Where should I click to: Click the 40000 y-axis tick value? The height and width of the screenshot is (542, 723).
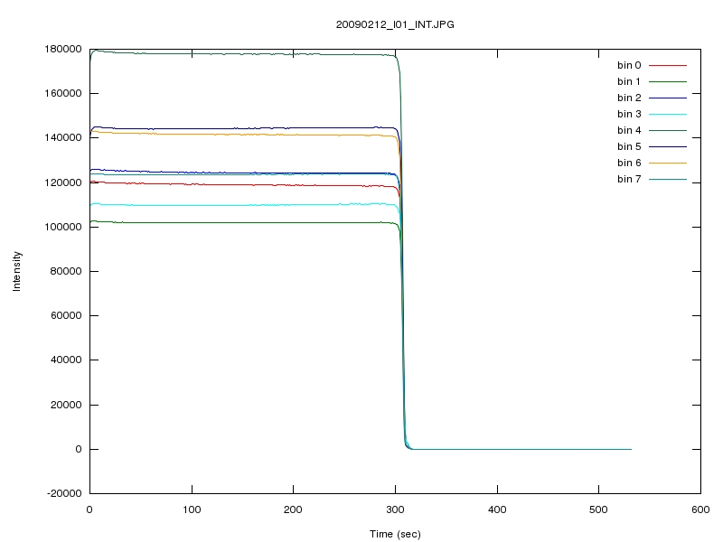point(66,360)
